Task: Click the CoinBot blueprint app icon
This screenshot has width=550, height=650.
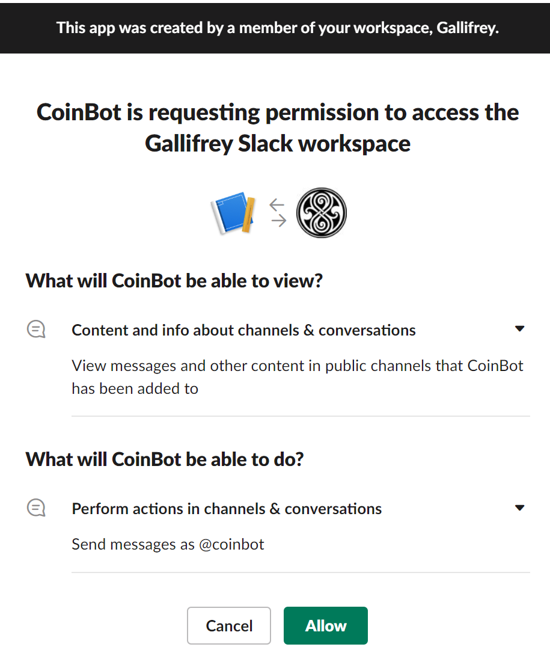Action: [233, 213]
